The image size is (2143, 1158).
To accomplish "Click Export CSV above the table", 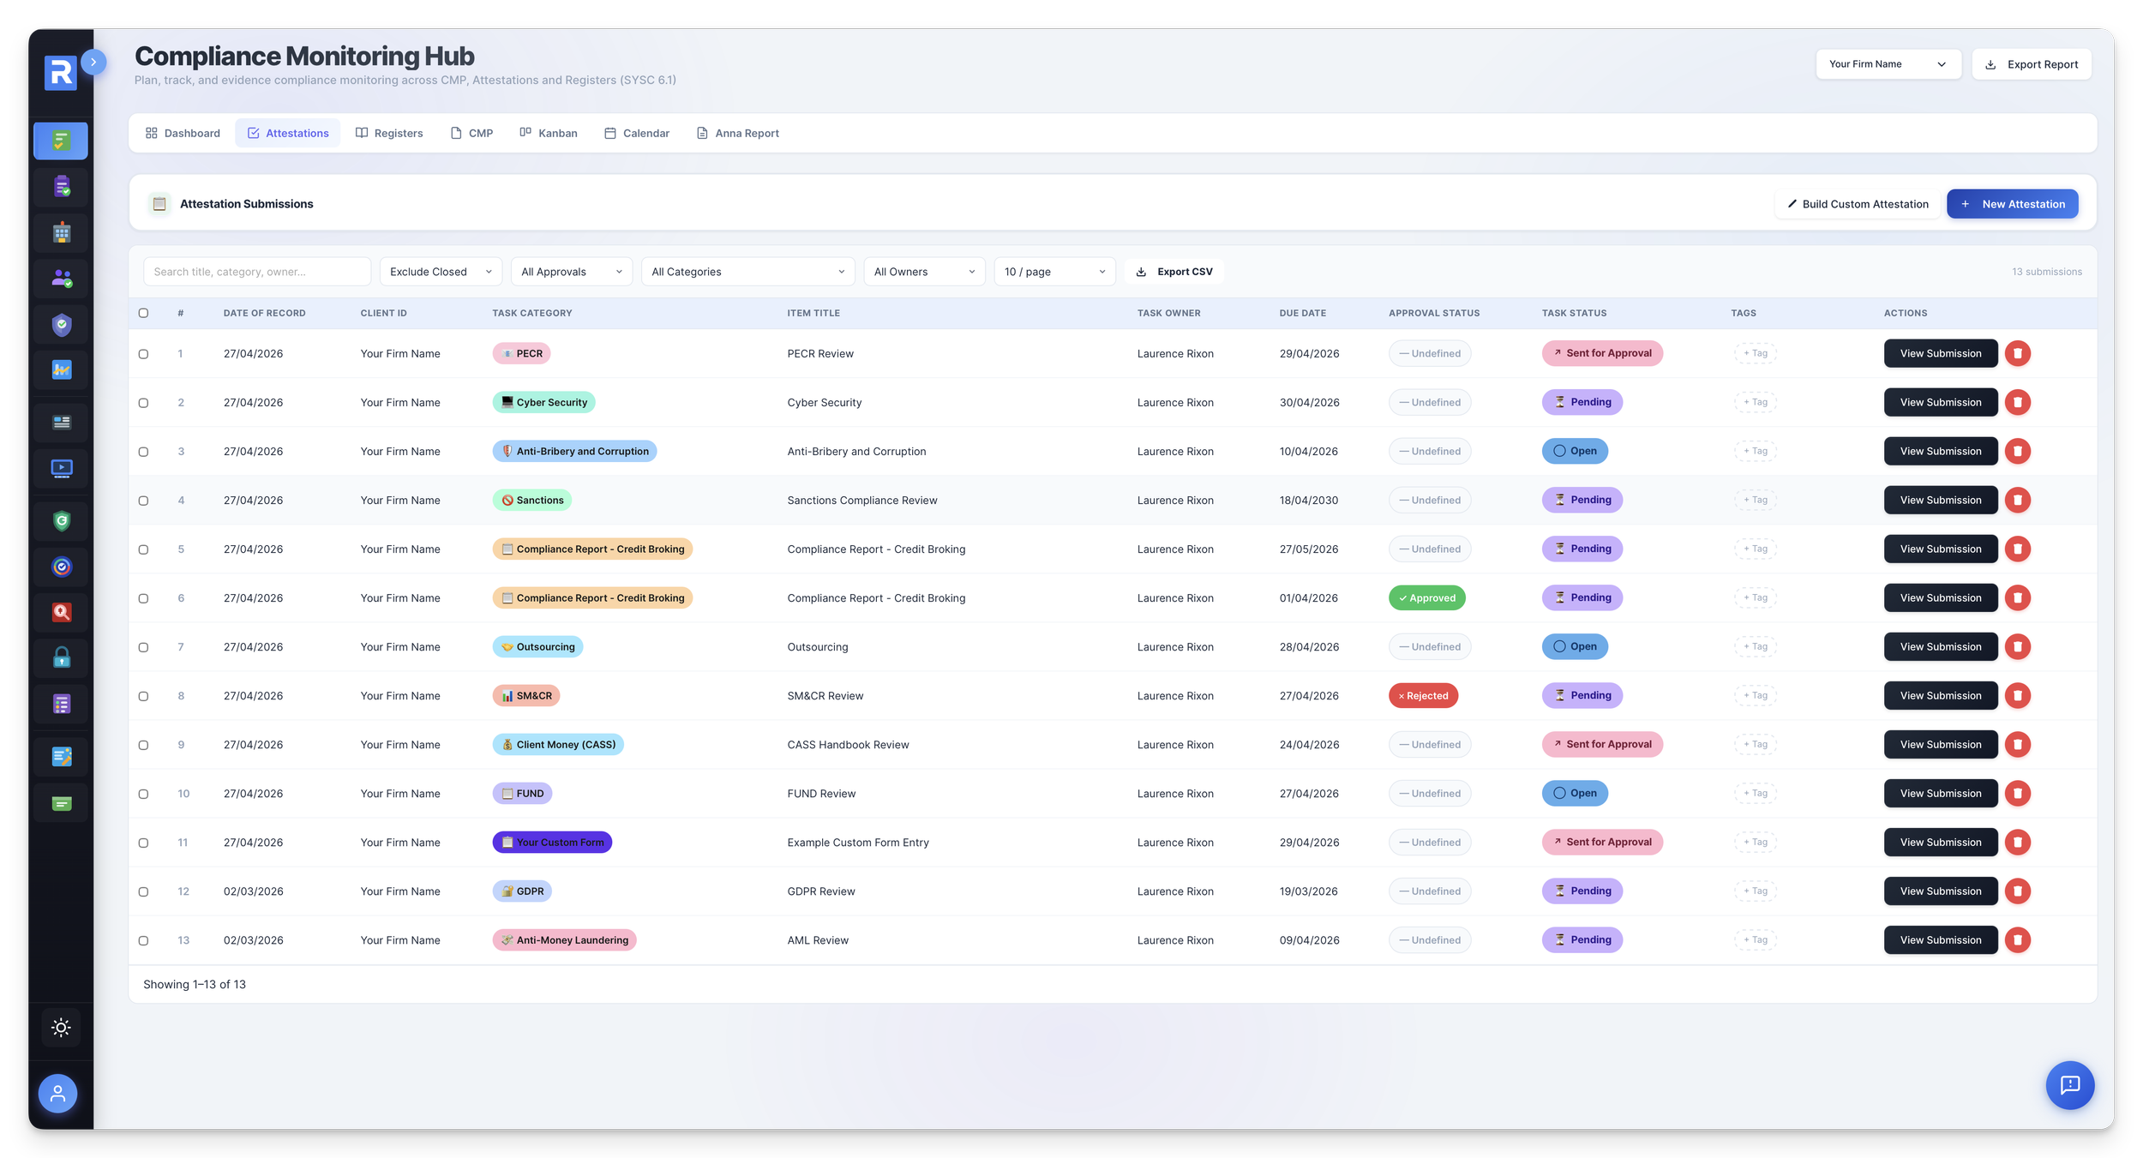I will click(1174, 271).
